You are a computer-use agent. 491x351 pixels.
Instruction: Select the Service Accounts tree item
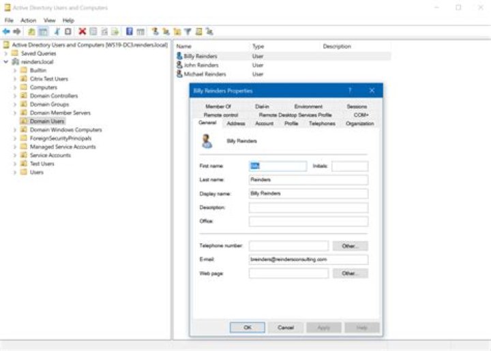click(50, 155)
